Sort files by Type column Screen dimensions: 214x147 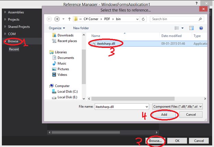click(x=197, y=36)
